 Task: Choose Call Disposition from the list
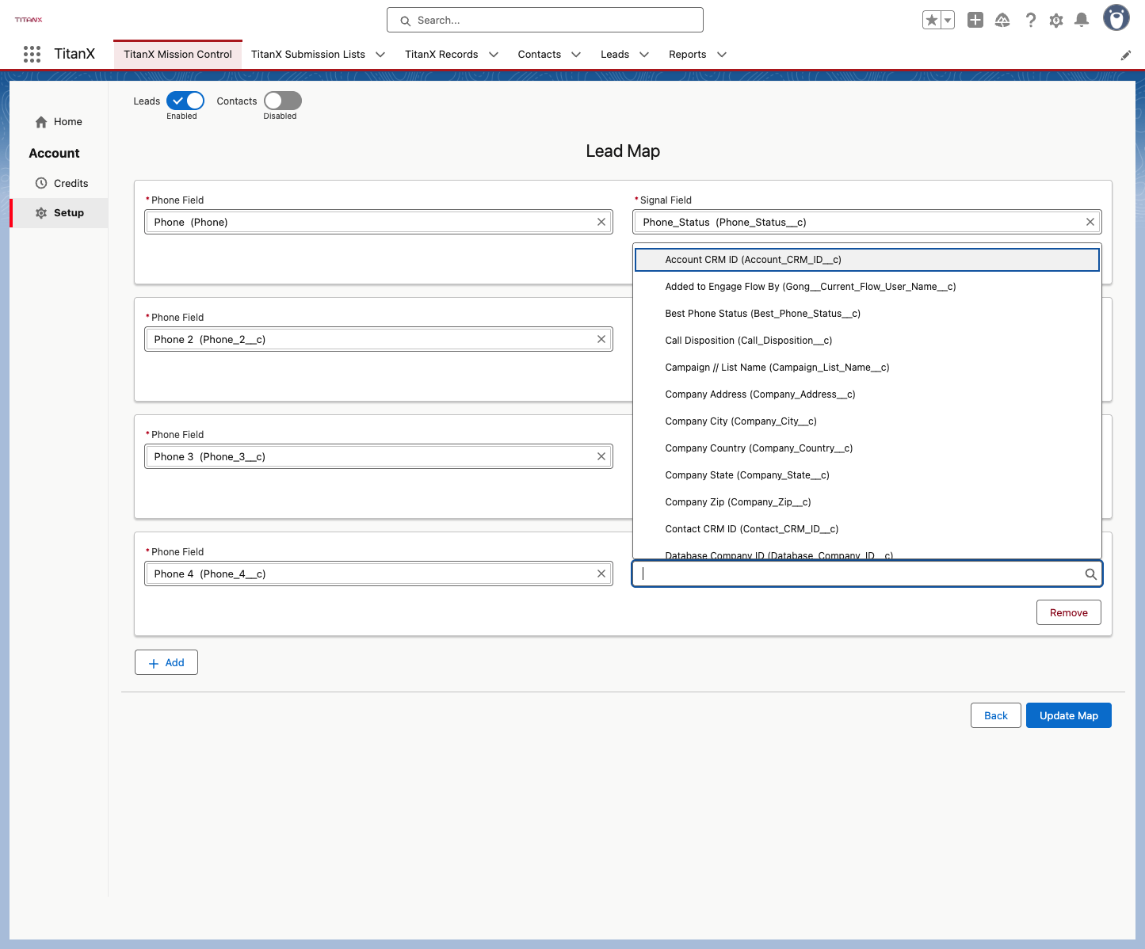[x=867, y=341]
